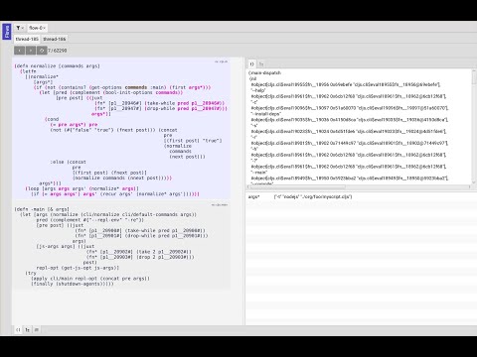The width and height of the screenshot is (477, 357).
Task: Step to the previous trace with back arrow
Action: [x=20, y=51]
